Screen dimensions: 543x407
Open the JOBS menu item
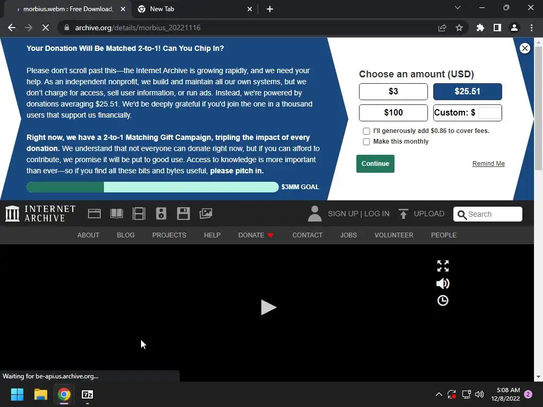[x=348, y=235]
